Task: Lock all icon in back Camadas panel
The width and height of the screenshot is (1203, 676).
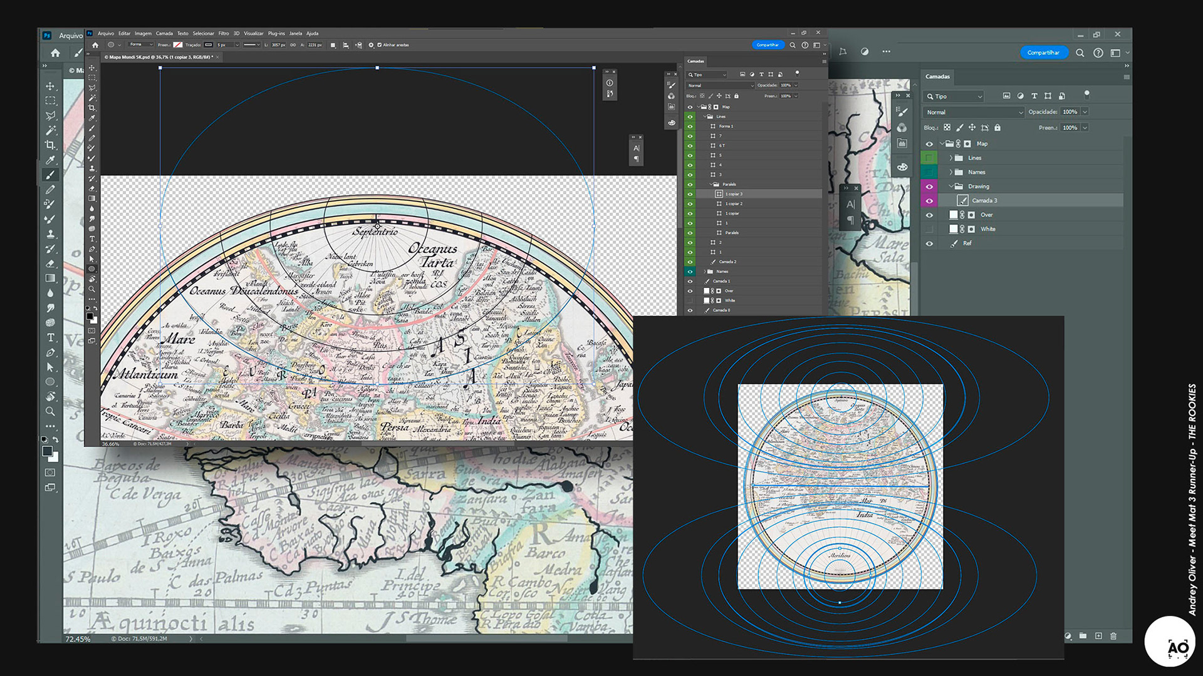Action: click(997, 128)
